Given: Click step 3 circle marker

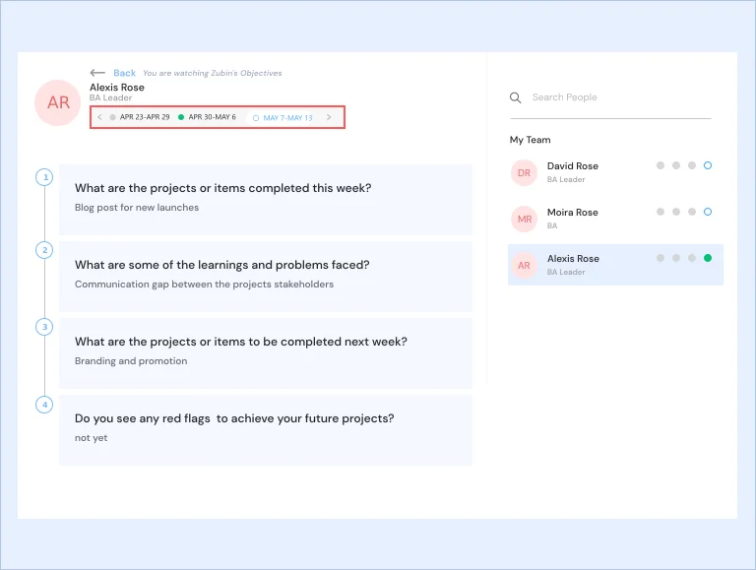Looking at the screenshot, I should (x=45, y=327).
